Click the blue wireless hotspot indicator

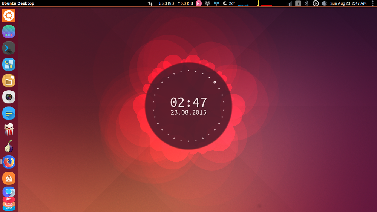pyautogui.click(x=216, y=3)
